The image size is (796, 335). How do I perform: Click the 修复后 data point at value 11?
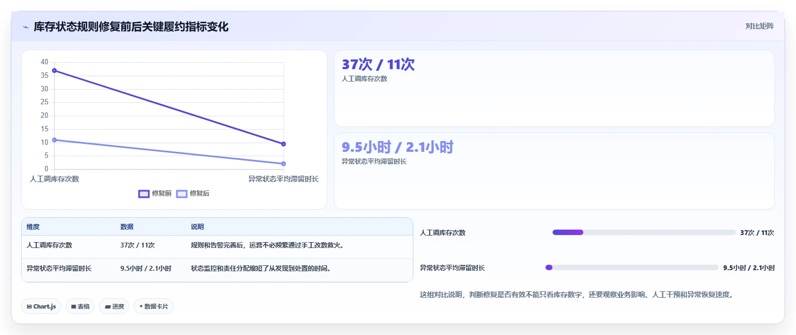(54, 140)
